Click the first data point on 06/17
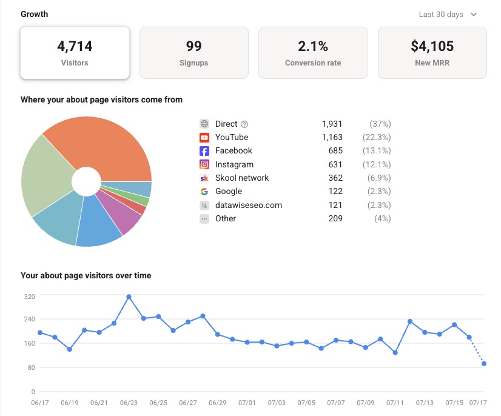Image resolution: width=501 pixels, height=416 pixels. point(40,332)
